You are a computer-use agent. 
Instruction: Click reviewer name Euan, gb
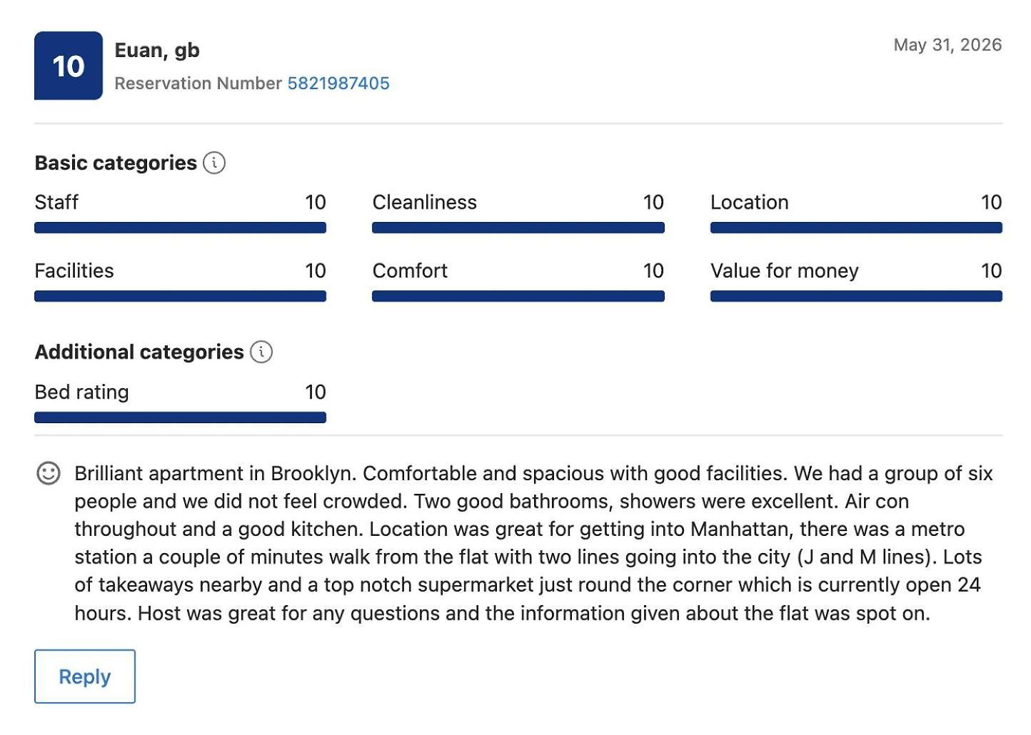(x=157, y=51)
